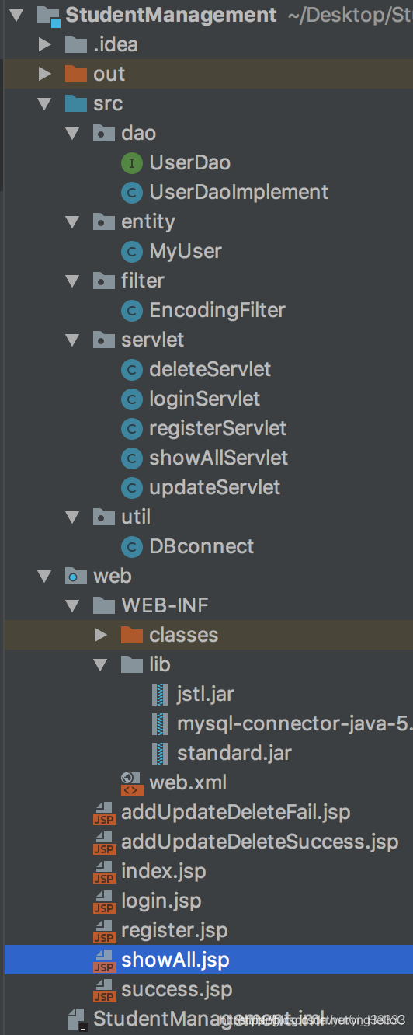
Task: Click the JSP icon of addUpdateDeleteSuccess.jsp
Action: [x=104, y=842]
